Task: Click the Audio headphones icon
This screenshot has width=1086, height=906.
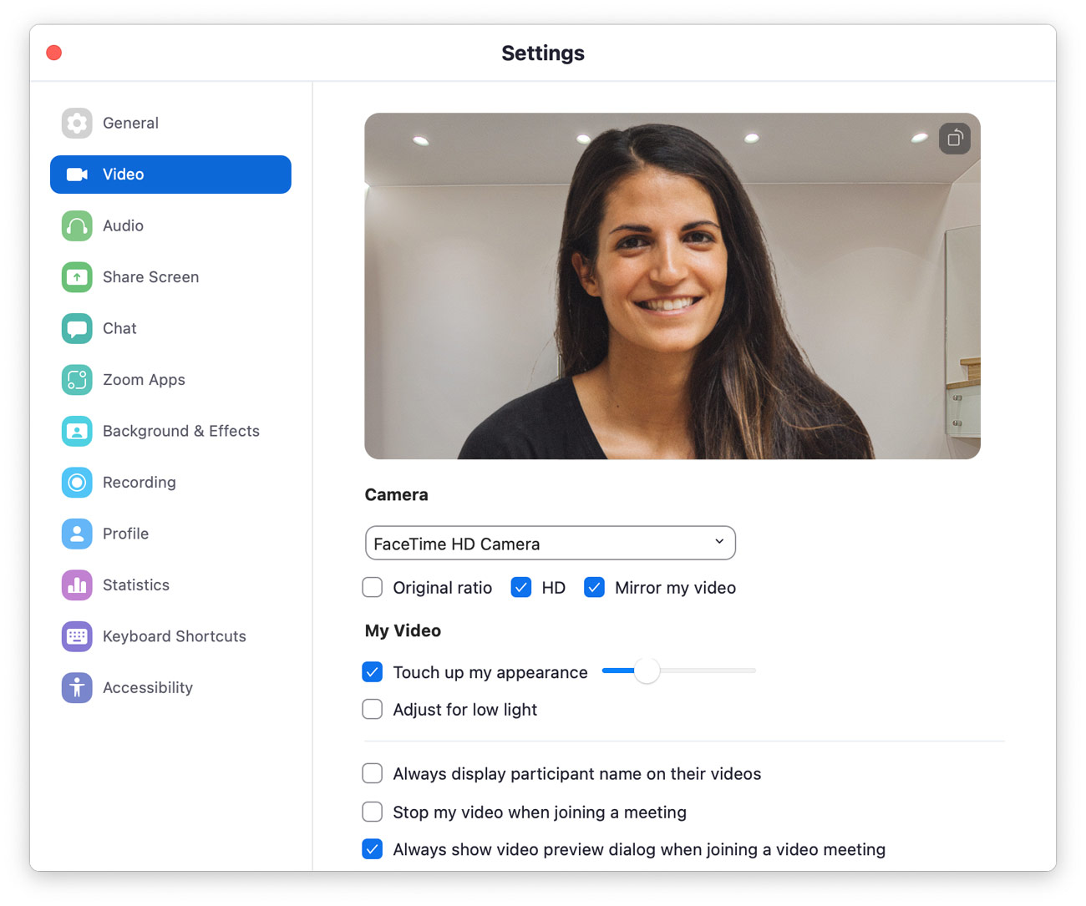Action: pyautogui.click(x=77, y=225)
